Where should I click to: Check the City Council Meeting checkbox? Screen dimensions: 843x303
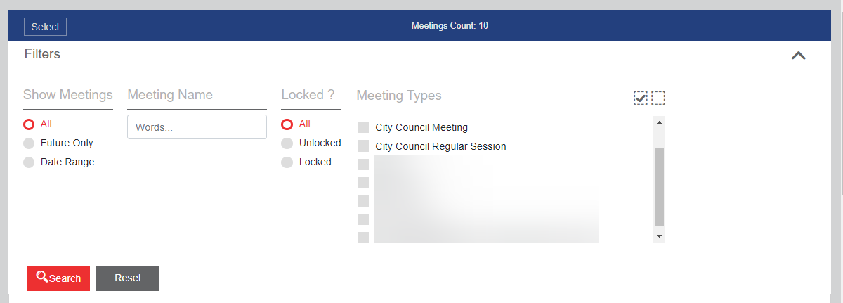[363, 127]
